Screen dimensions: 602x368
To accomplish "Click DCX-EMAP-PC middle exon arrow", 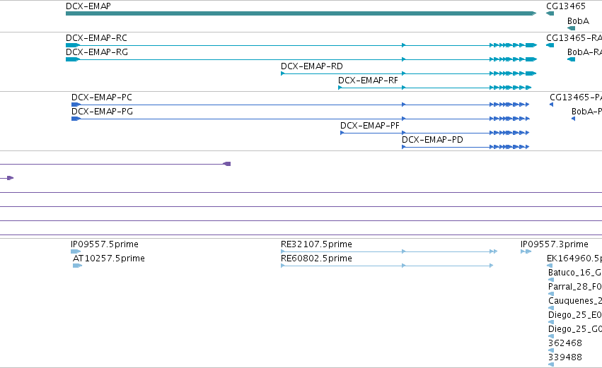I will [403, 105].
